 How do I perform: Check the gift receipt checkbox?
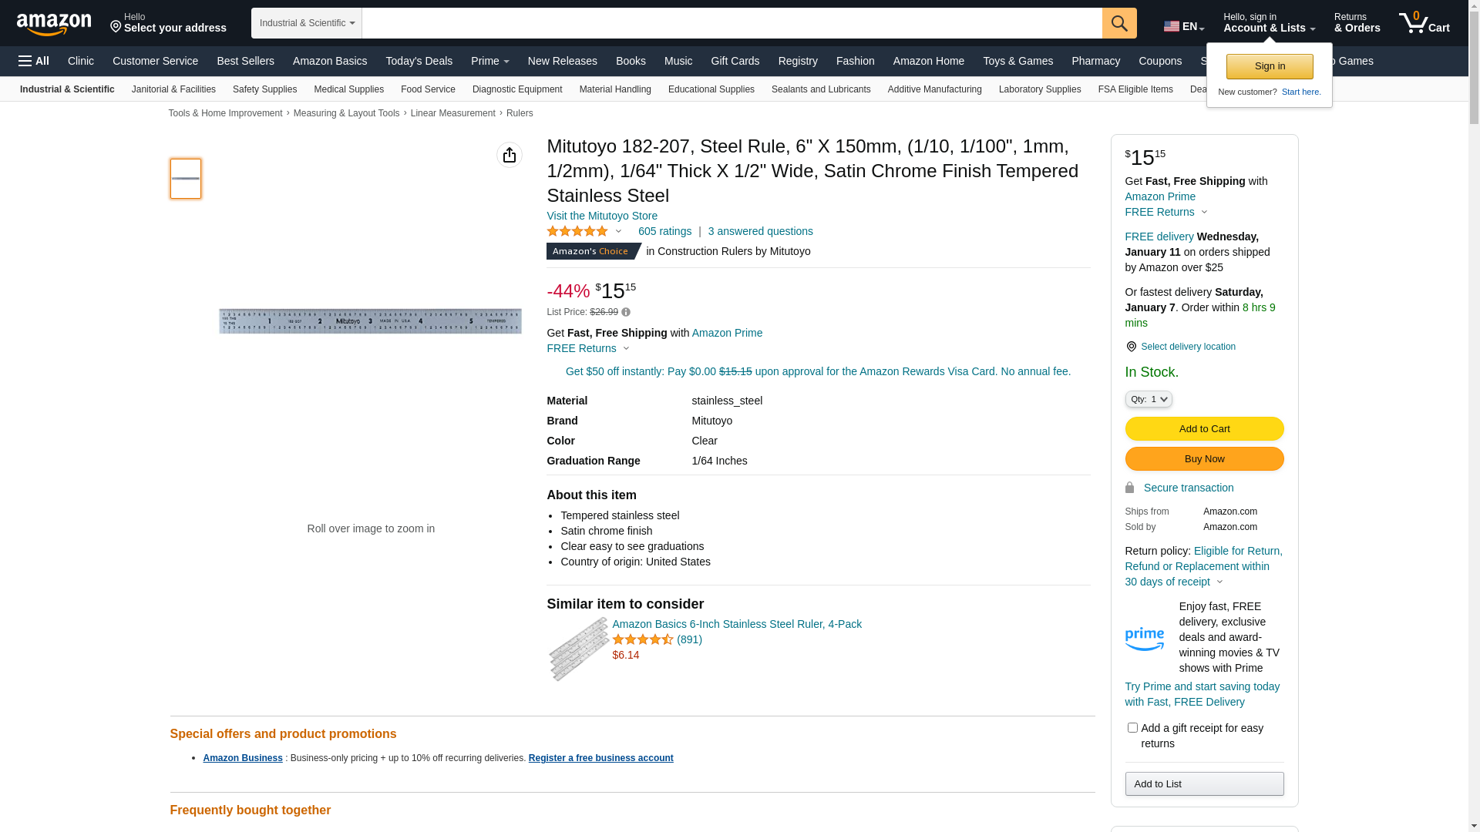tap(1132, 728)
